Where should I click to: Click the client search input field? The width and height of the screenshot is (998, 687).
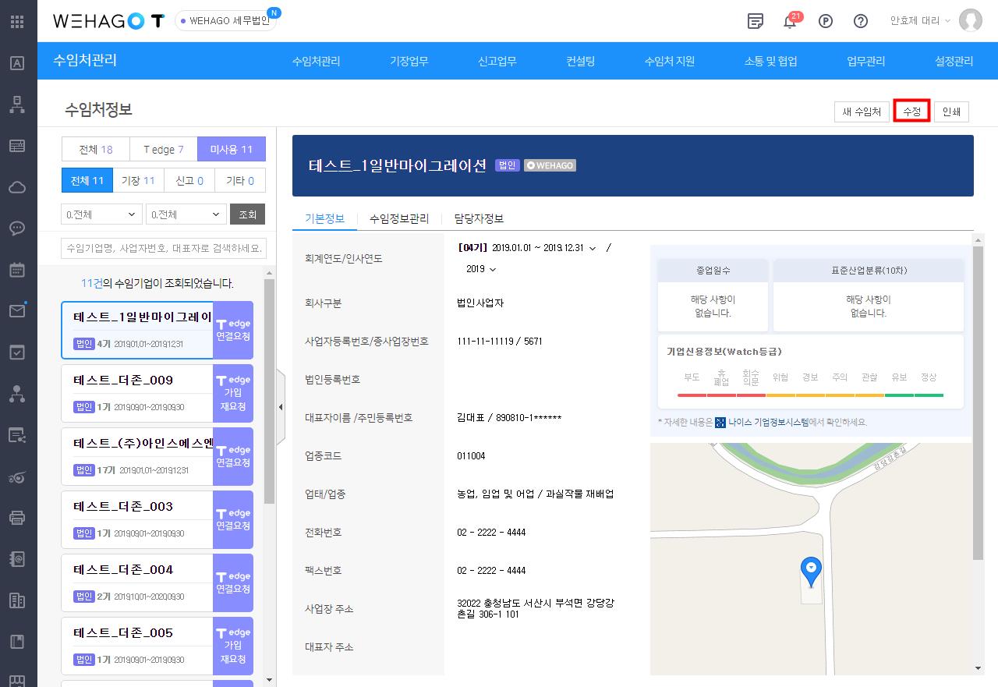tap(164, 248)
